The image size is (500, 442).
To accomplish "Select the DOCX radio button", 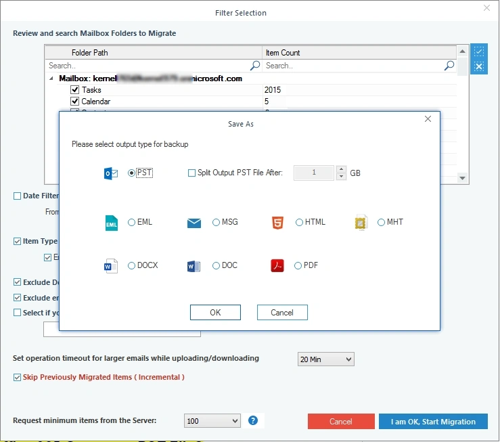I will (x=131, y=265).
